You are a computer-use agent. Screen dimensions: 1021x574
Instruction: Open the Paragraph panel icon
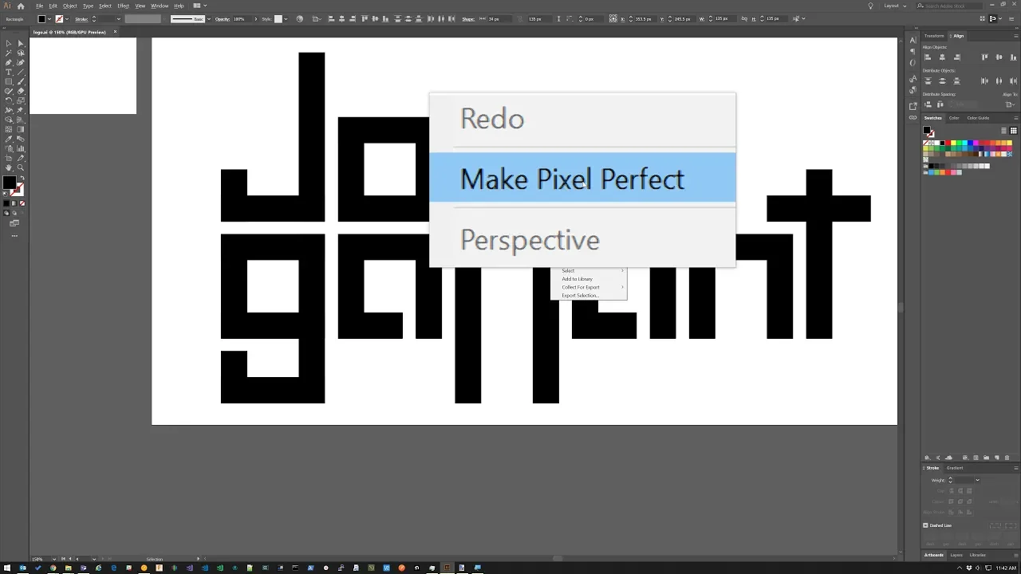(x=913, y=52)
